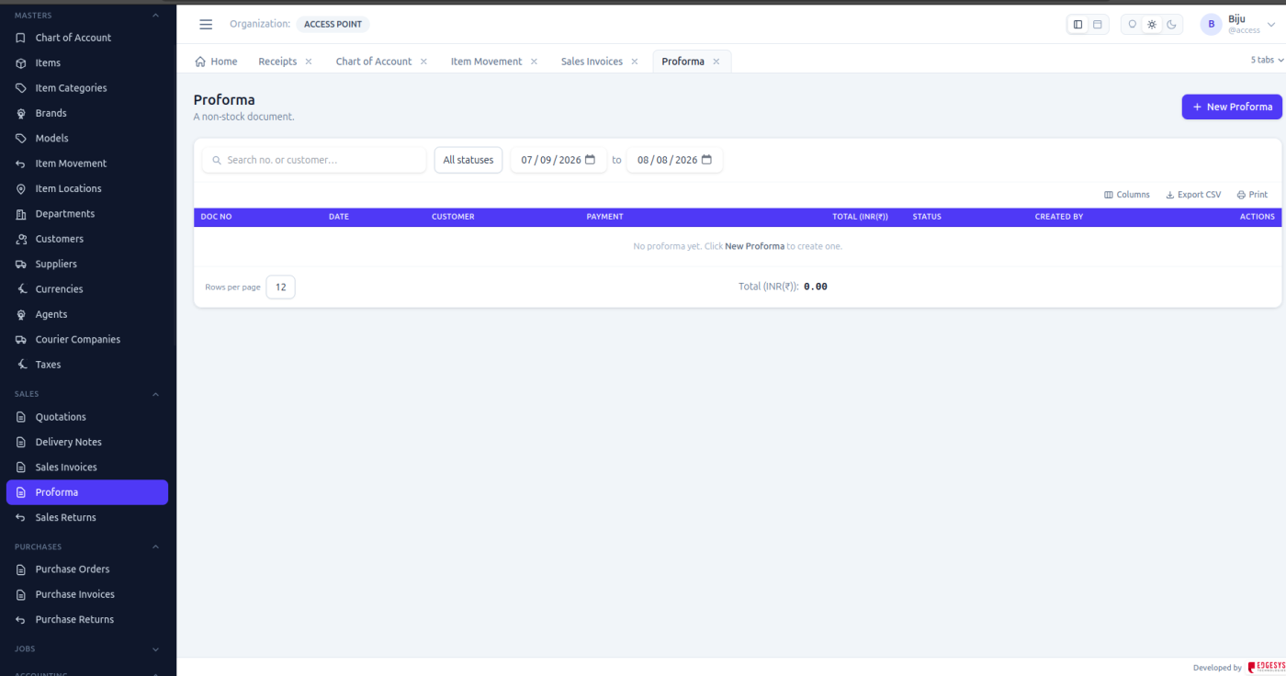
Task: Open Purchase Returns in the sidebar
Action: 87,619
